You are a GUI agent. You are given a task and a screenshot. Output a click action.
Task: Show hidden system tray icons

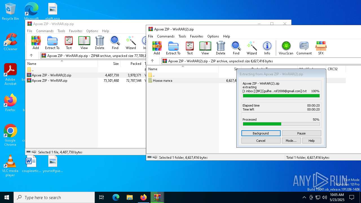pos(304,197)
